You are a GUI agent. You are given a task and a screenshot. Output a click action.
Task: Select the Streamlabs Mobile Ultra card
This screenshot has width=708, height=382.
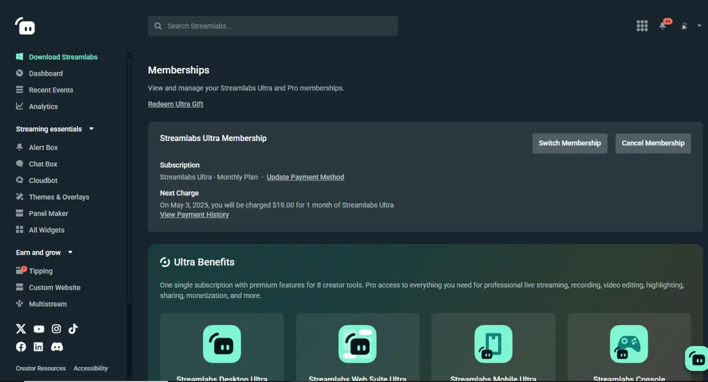tap(493, 347)
